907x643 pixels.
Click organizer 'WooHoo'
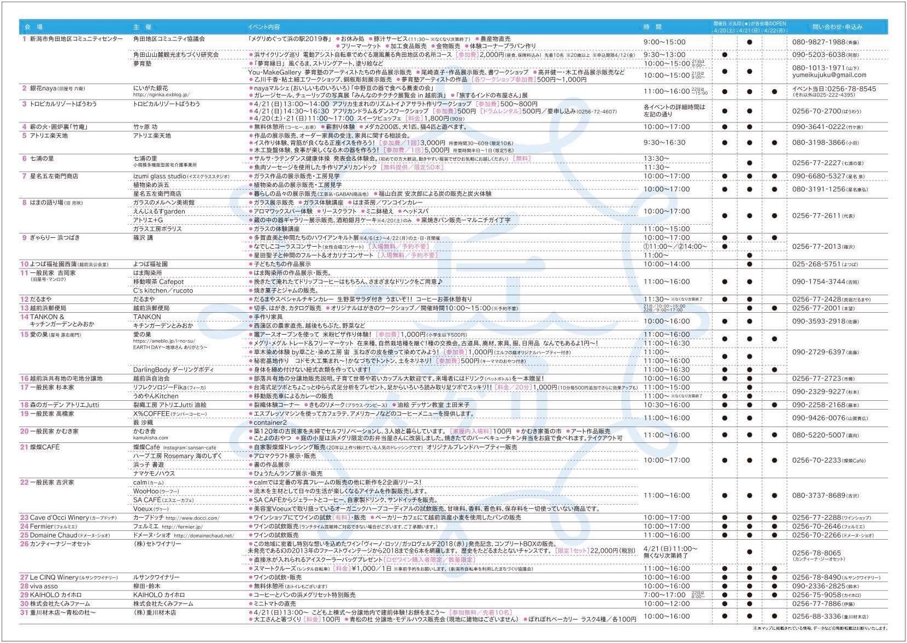click(146, 491)
